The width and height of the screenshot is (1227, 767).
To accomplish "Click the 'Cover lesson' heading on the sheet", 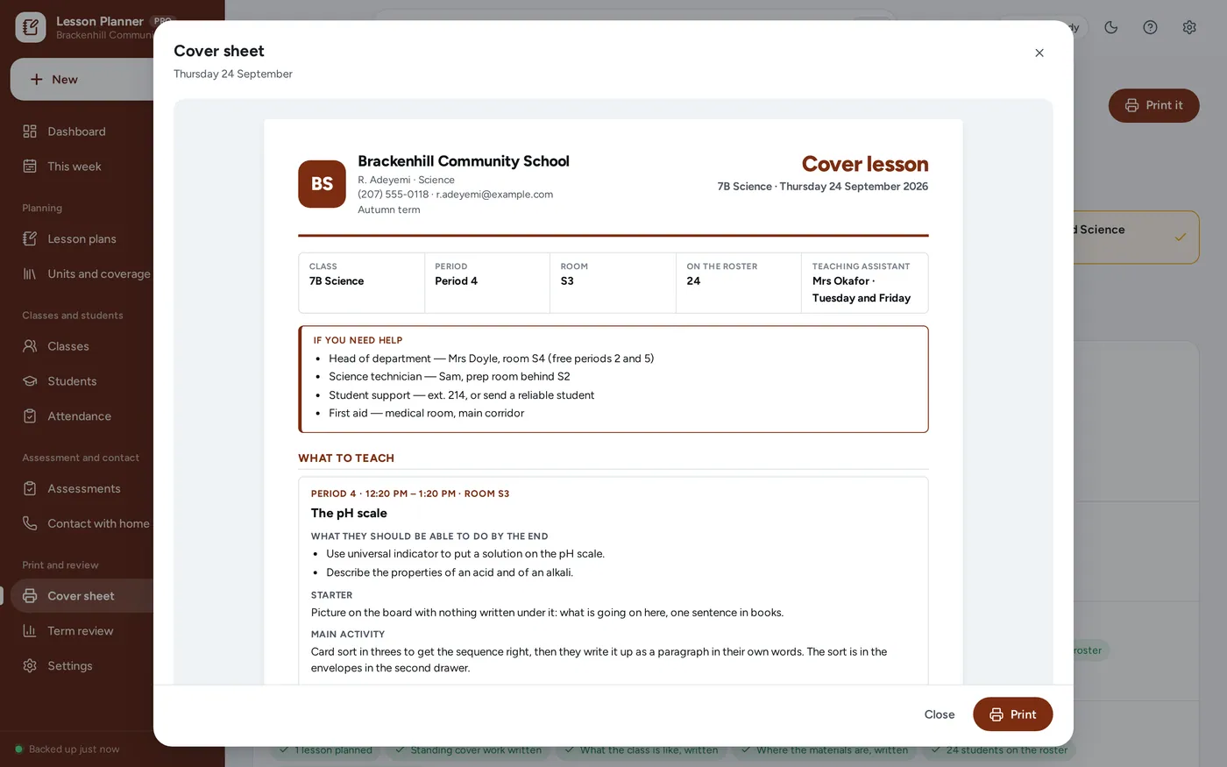I will [865, 164].
